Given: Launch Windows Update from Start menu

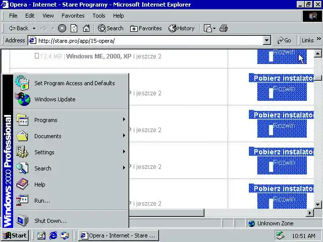Looking at the screenshot, I should tap(70, 99).
